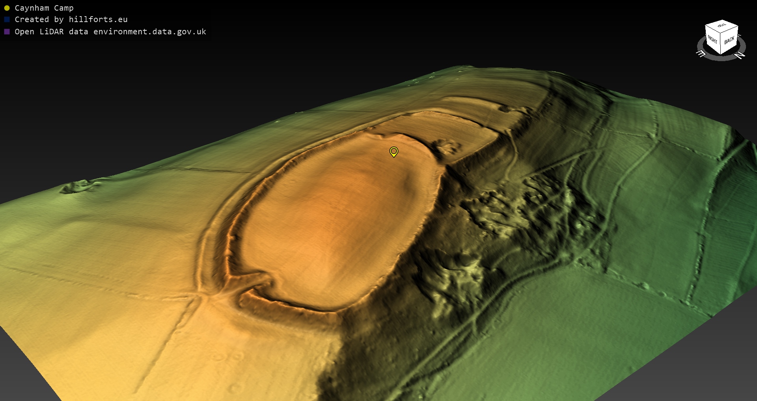
Task: Select the Caynham Camp legend label
Action: (x=44, y=8)
